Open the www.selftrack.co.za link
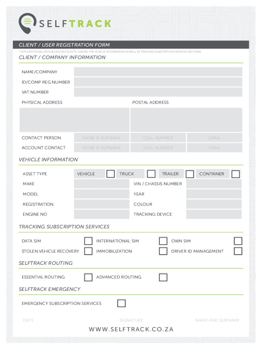The image size is (262, 349). [131, 329]
